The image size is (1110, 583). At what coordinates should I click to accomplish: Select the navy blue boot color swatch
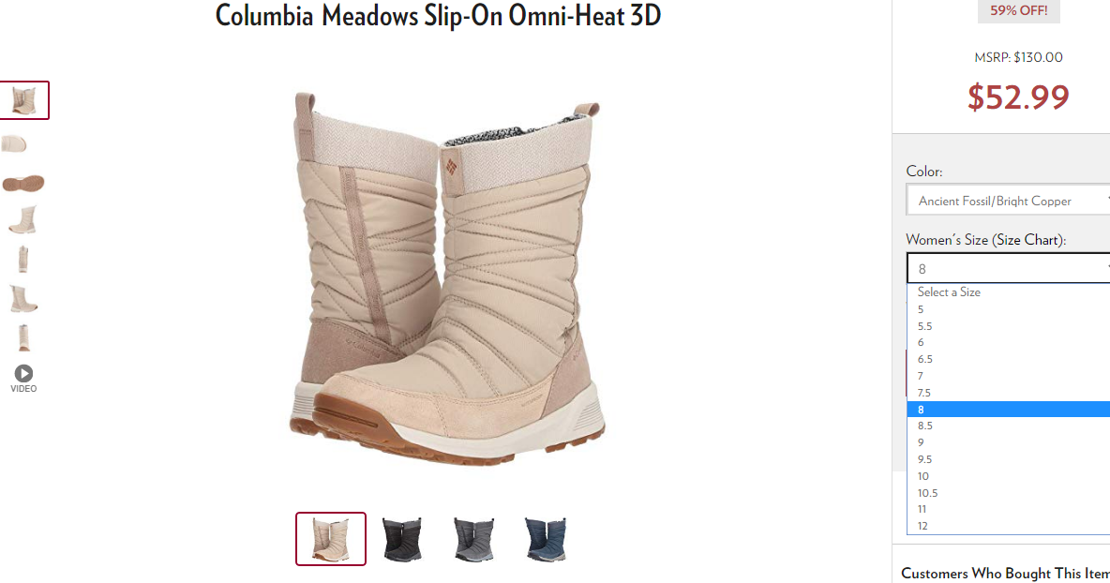click(x=545, y=539)
